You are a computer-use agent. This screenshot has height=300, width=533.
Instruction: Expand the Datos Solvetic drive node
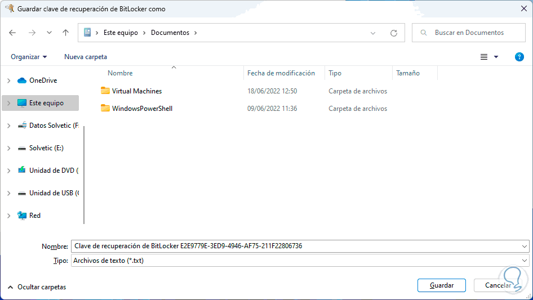click(x=9, y=126)
